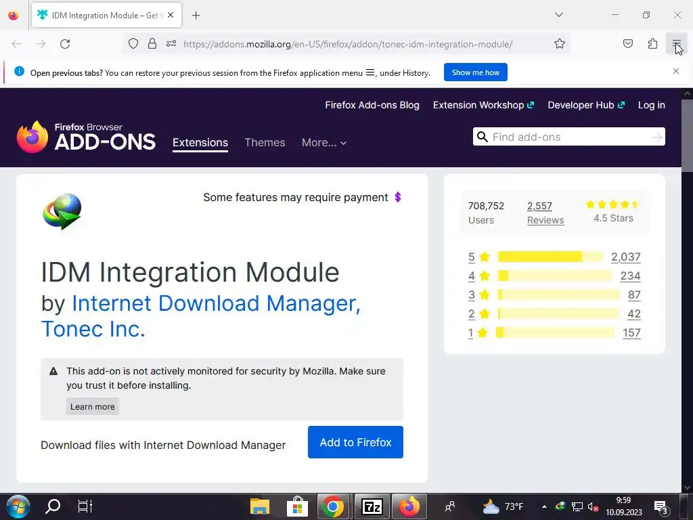Dismiss the restore session notification bar
The image size is (693, 520).
(676, 71)
